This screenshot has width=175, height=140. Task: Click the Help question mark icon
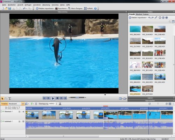point(96,8)
